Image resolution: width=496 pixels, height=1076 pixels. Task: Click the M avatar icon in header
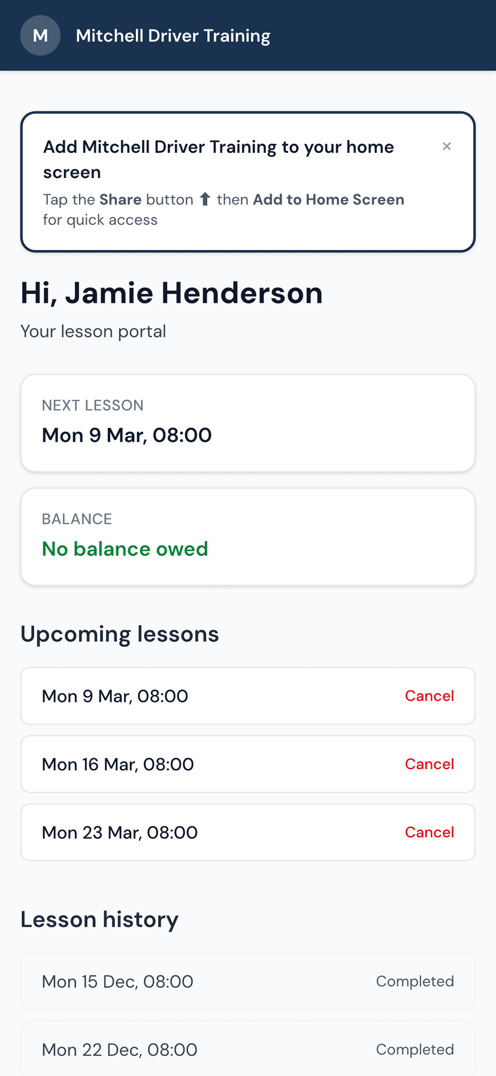(40, 35)
